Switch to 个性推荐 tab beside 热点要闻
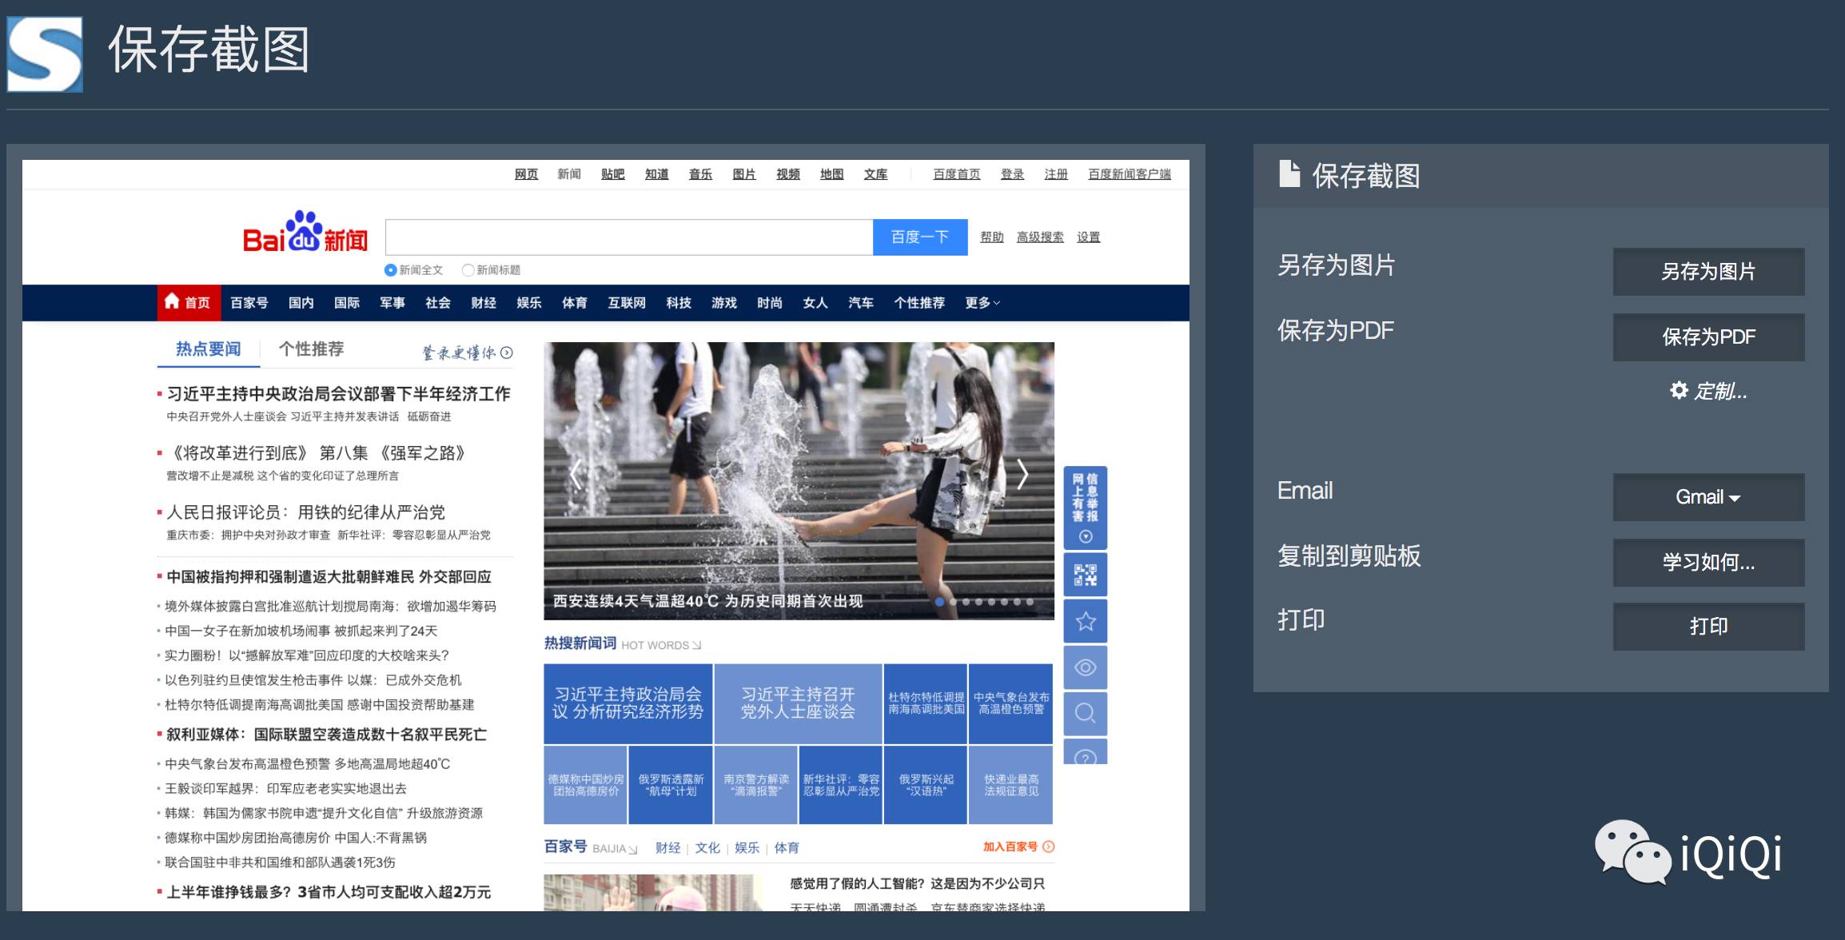Image resolution: width=1845 pixels, height=940 pixels. pos(311,349)
